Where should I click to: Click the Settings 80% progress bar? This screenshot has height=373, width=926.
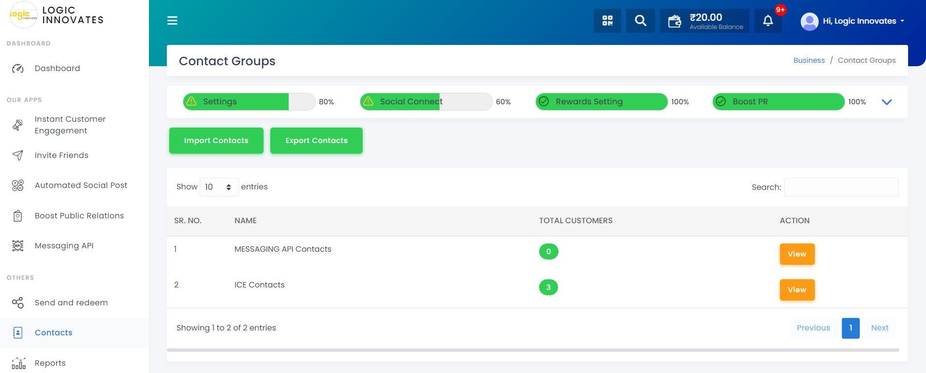coord(249,101)
